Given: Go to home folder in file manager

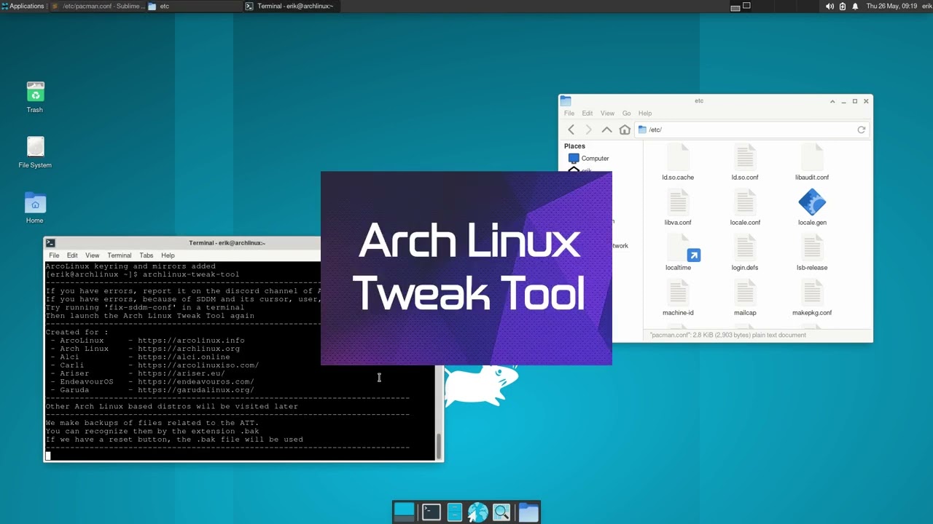Looking at the screenshot, I should pyautogui.click(x=625, y=130).
